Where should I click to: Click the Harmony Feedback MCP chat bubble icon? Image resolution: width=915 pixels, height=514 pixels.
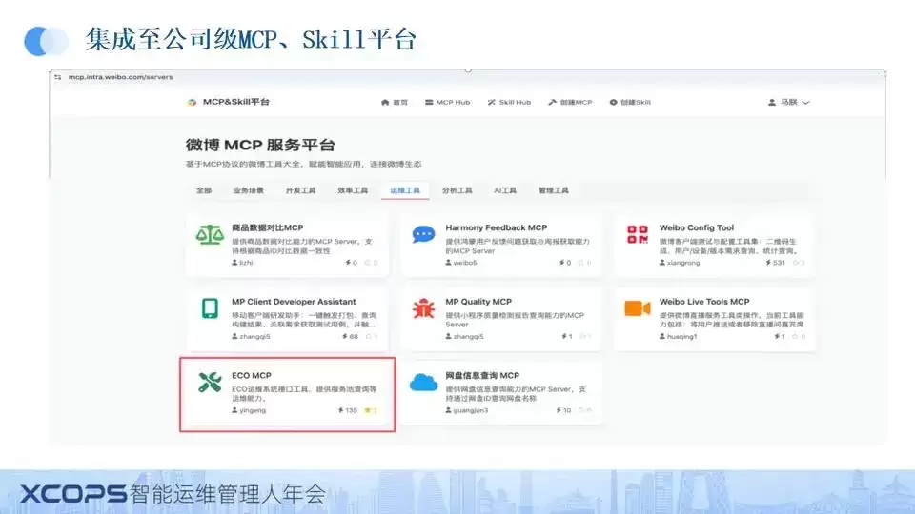(x=423, y=234)
